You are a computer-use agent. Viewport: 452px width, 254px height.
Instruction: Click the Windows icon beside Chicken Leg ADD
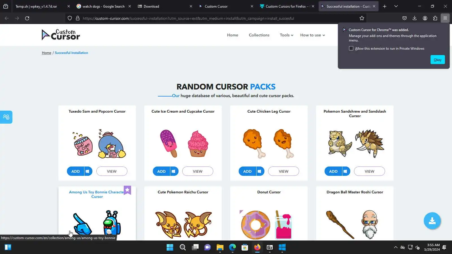click(x=259, y=171)
